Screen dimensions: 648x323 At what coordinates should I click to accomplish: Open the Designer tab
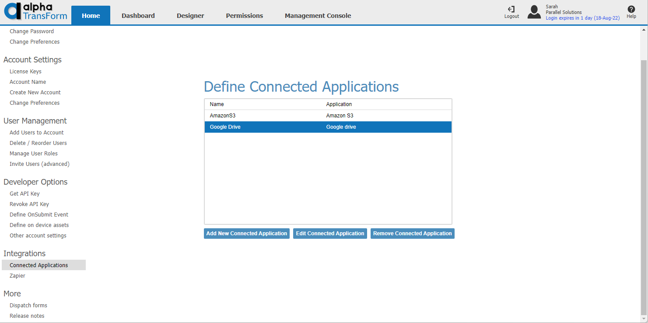tap(190, 15)
